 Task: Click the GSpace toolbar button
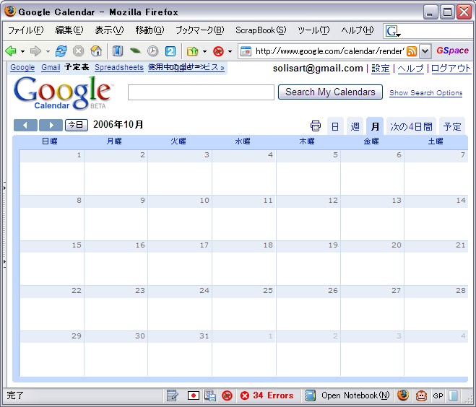452,51
